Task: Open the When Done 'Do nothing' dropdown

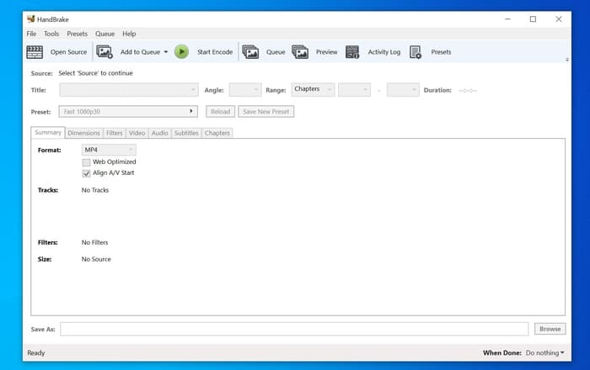Action: (x=544, y=352)
